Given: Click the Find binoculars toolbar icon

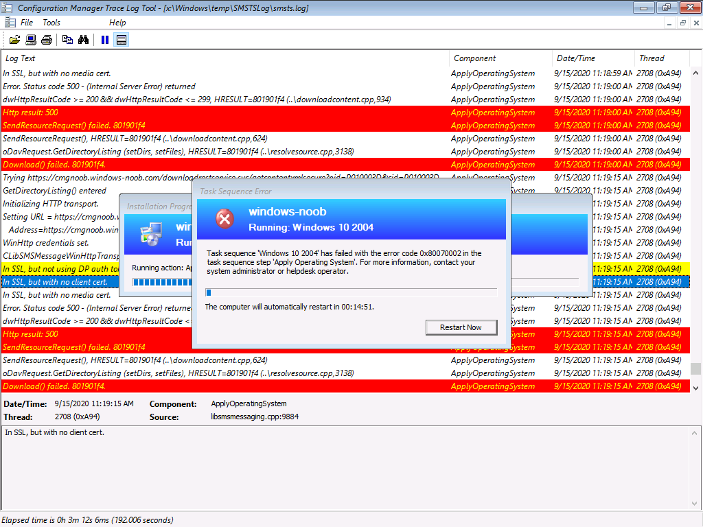Looking at the screenshot, I should 83,40.
